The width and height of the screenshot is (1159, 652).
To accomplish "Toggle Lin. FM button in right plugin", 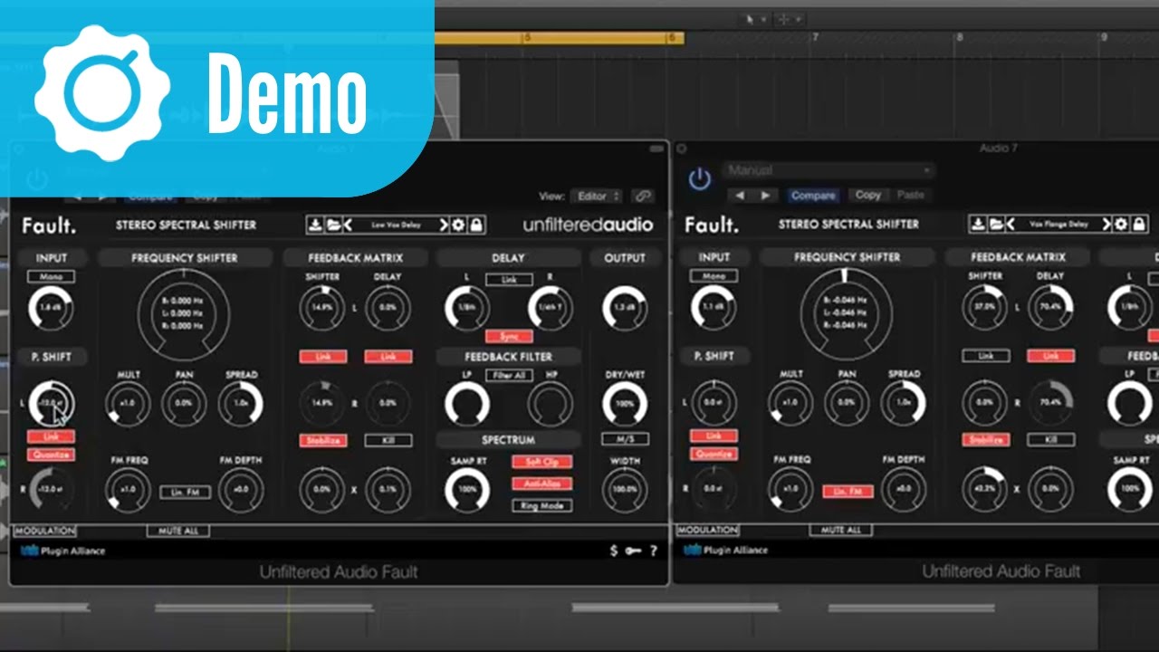I will coord(848,492).
